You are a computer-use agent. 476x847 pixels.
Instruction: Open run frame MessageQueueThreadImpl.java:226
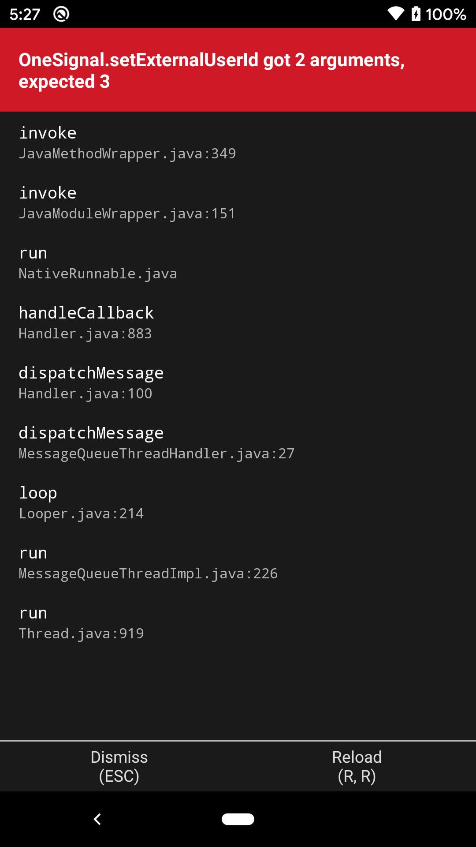[x=149, y=563]
